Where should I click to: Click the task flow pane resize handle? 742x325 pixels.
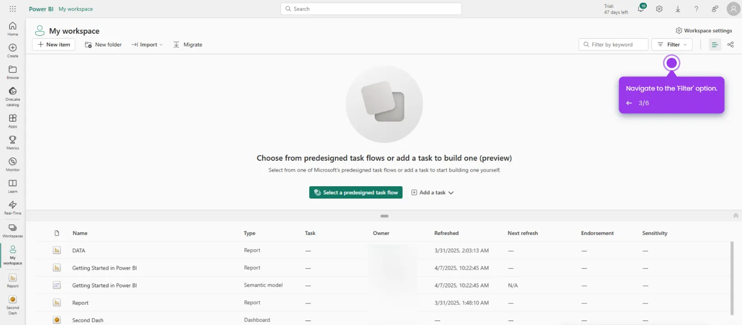384,216
